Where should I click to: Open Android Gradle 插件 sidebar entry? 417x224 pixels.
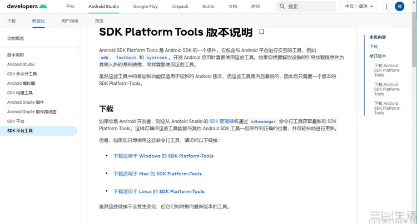(x=26, y=103)
